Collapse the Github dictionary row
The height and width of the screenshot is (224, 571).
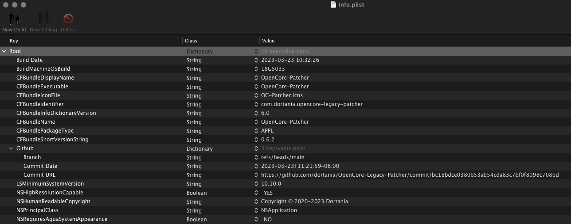11,148
